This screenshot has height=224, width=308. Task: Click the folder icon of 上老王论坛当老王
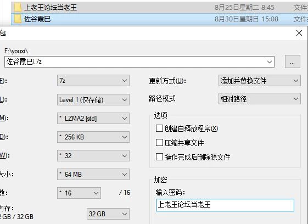click(x=18, y=8)
